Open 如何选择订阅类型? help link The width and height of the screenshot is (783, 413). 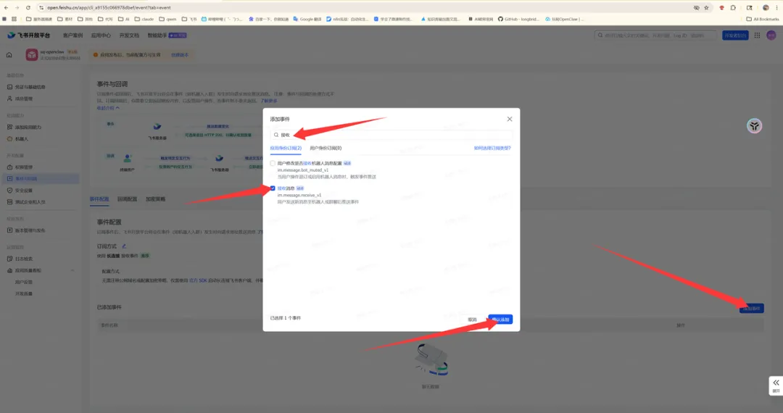492,148
